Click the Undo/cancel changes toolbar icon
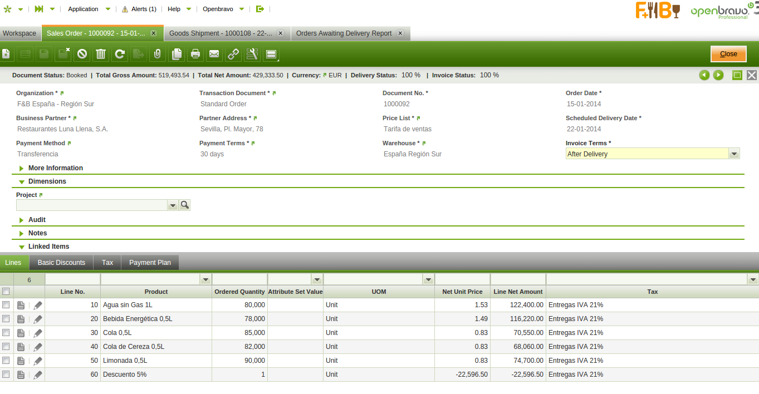 click(x=82, y=54)
